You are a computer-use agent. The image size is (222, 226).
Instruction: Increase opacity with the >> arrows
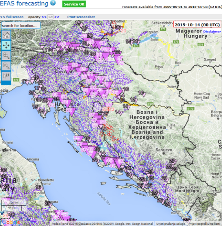[x=57, y=17]
